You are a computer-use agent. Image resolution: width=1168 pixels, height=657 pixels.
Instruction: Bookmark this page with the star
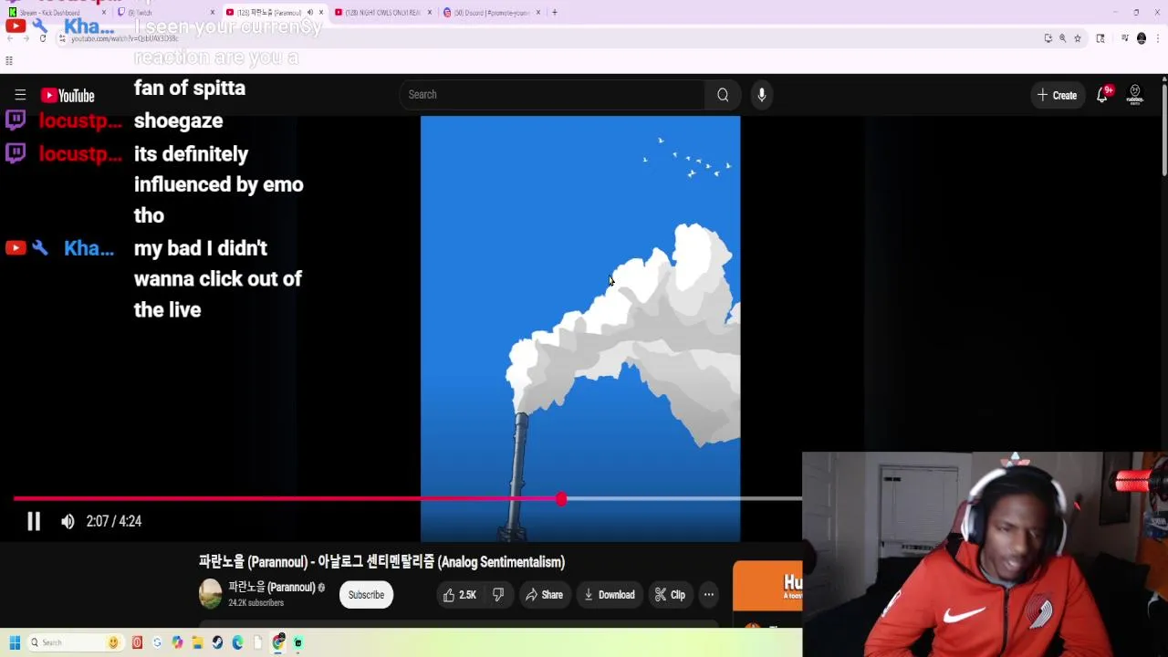tap(1077, 38)
